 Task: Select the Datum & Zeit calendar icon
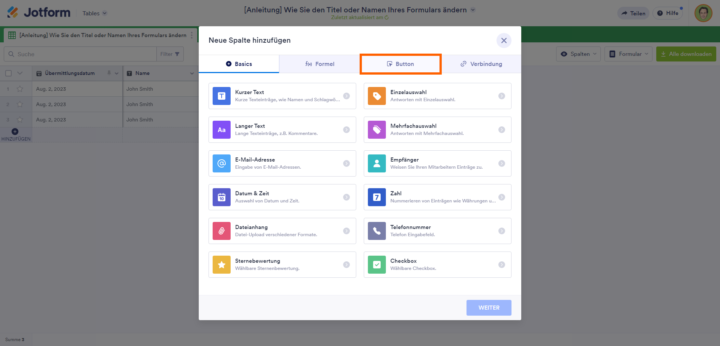(x=222, y=197)
